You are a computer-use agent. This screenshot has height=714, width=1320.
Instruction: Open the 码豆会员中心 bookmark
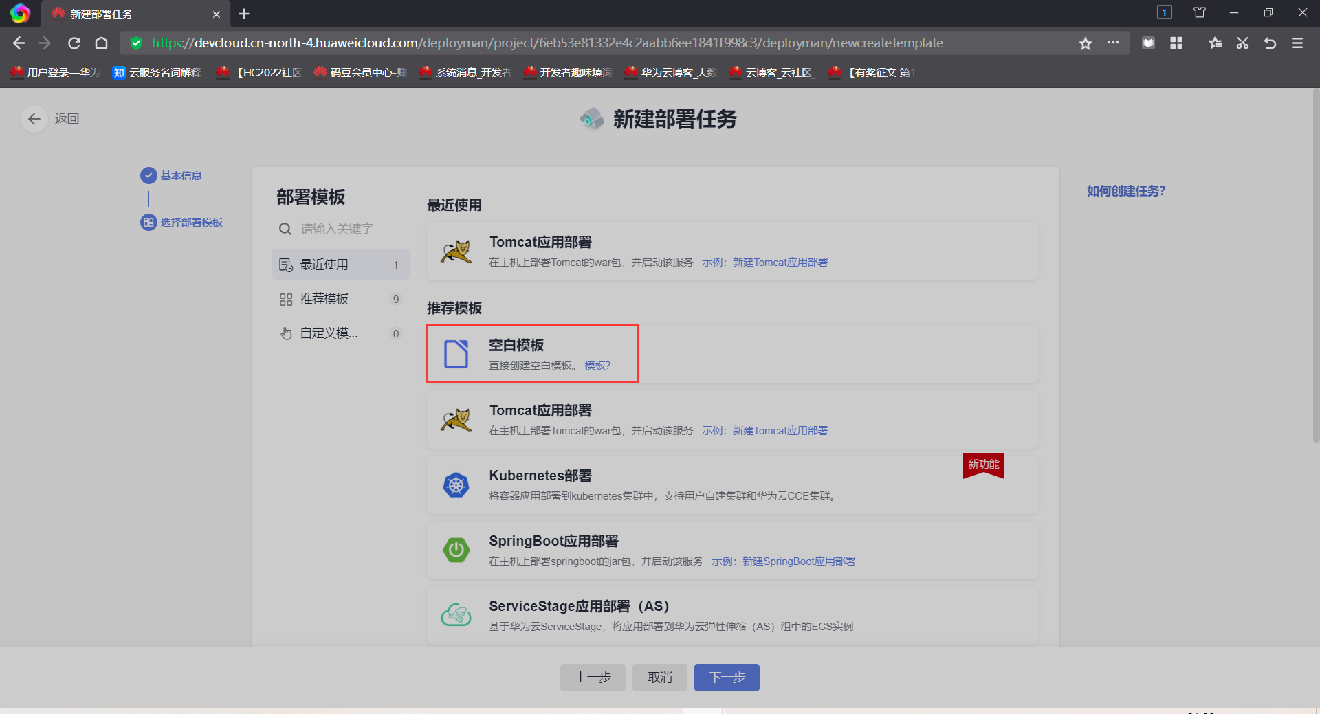[360, 72]
